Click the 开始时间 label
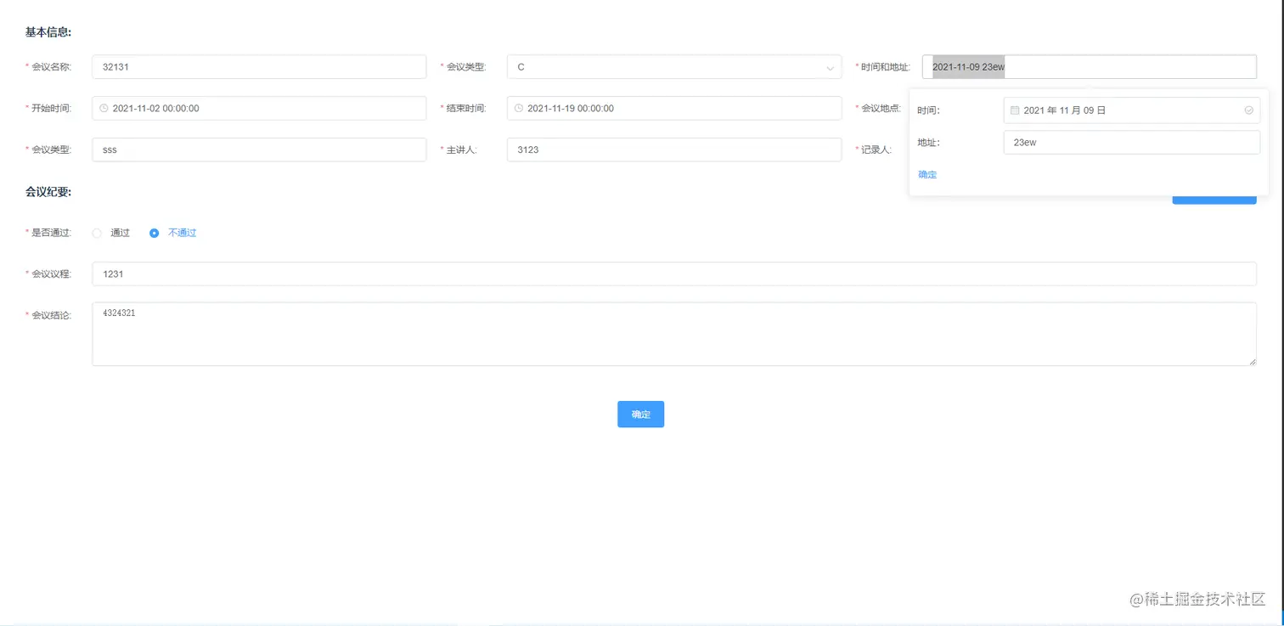The image size is (1284, 626). [x=51, y=108]
